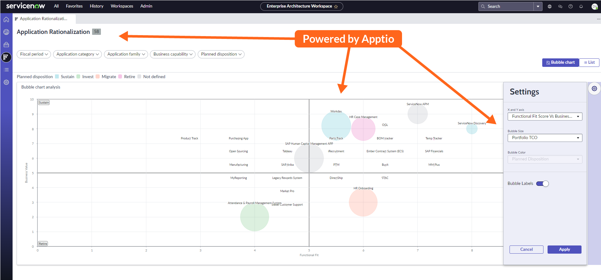Click Apply in Settings panel
Image resolution: width=601 pixels, height=280 pixels.
click(x=564, y=250)
